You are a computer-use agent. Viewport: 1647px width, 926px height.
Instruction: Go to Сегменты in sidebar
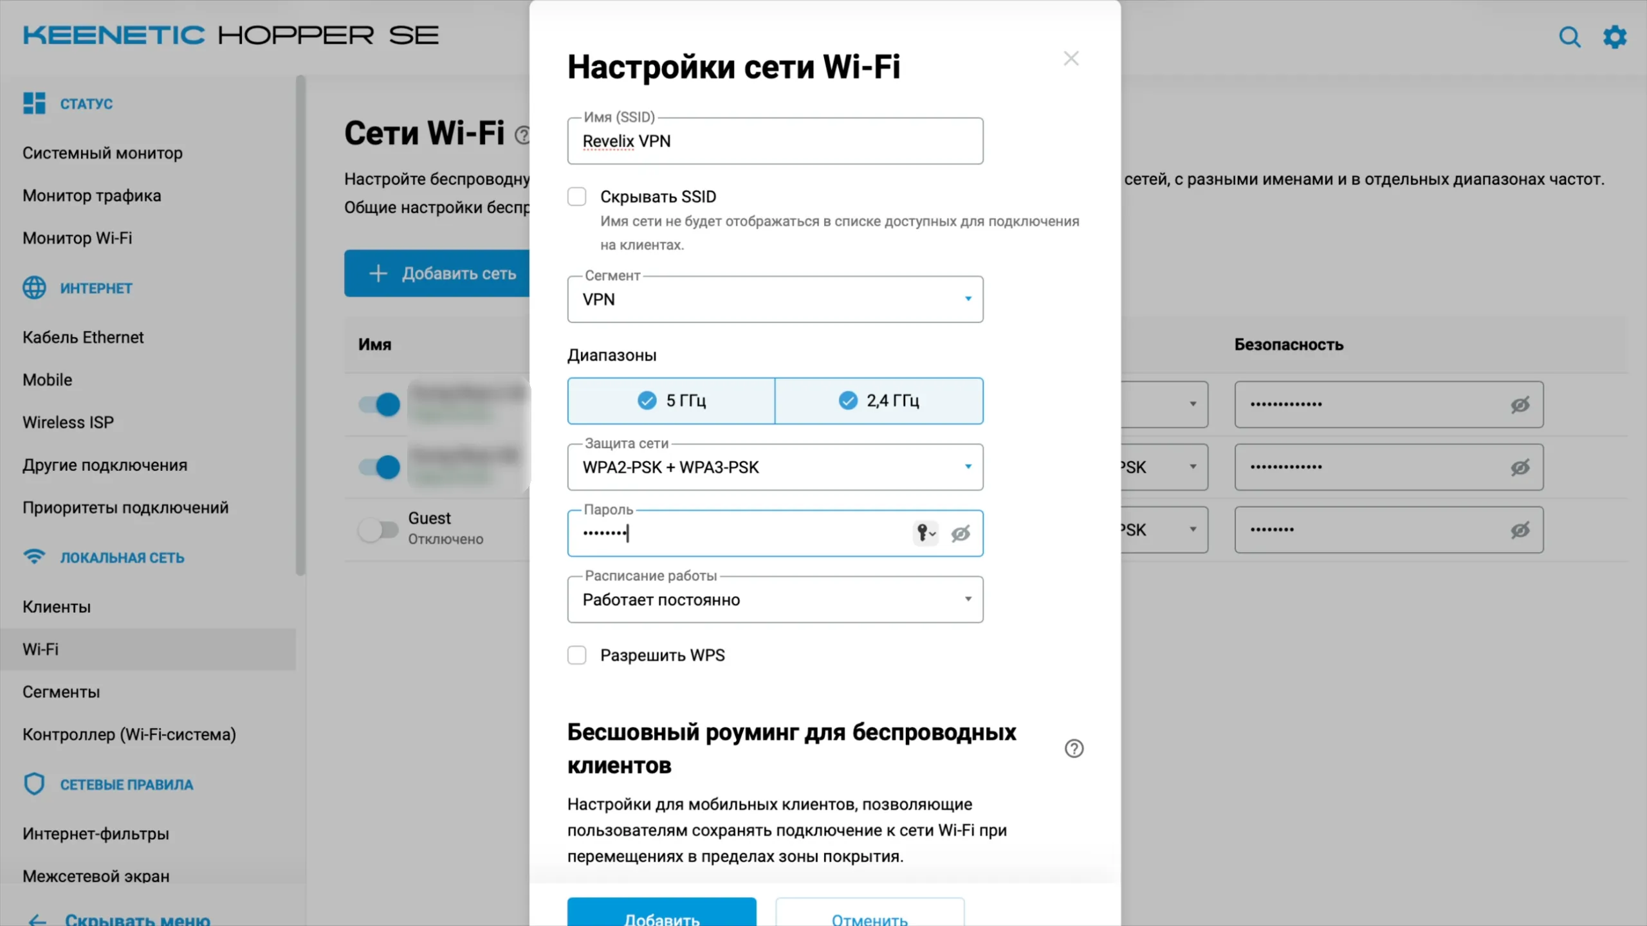tap(61, 692)
